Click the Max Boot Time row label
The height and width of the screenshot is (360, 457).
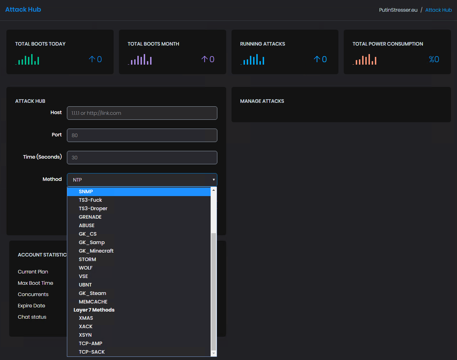[35, 283]
